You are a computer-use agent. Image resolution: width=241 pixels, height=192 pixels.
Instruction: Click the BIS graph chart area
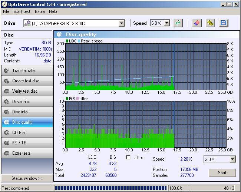click(146, 124)
